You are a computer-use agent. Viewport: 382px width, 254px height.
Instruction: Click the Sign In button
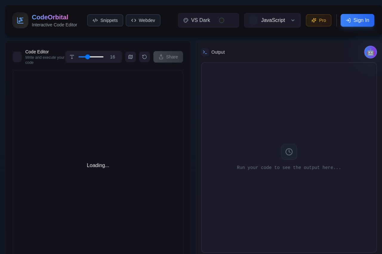pyautogui.click(x=357, y=20)
